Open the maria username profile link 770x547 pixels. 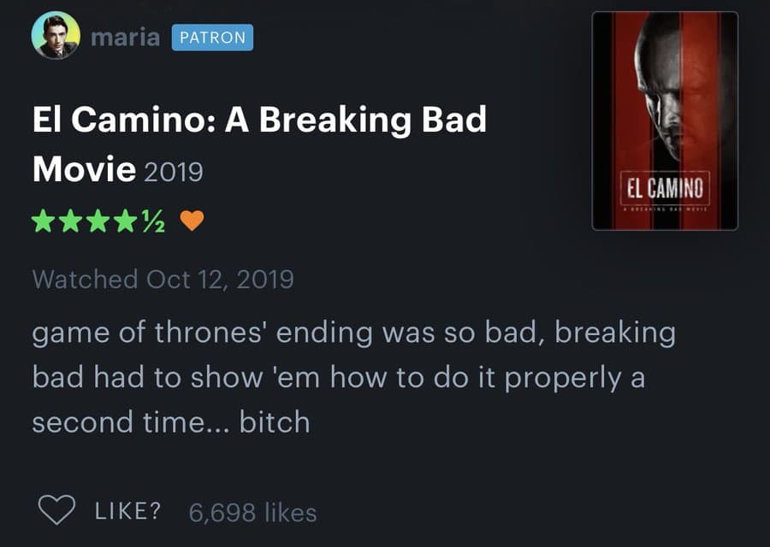point(125,38)
